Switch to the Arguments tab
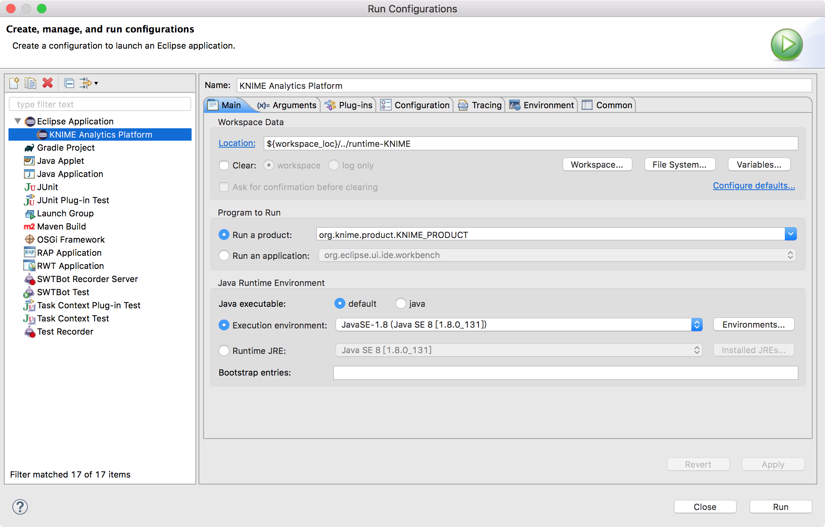This screenshot has height=527, width=825. tap(287, 105)
